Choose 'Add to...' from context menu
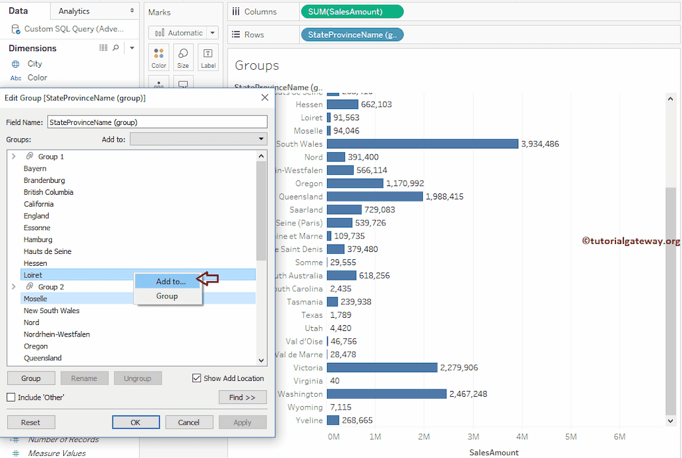The height and width of the screenshot is (458, 682). click(x=170, y=281)
